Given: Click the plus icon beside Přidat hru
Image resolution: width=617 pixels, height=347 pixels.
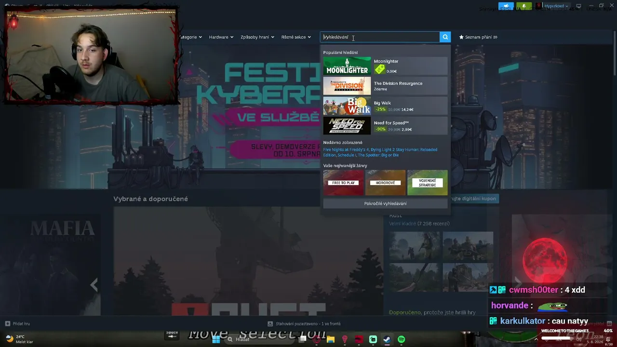Looking at the screenshot, I should point(7,323).
